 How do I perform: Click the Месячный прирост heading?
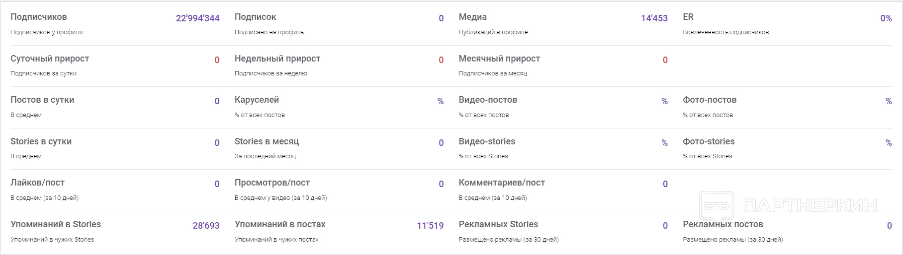[499, 59]
